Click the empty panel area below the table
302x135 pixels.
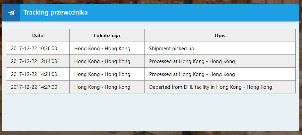tap(151, 112)
